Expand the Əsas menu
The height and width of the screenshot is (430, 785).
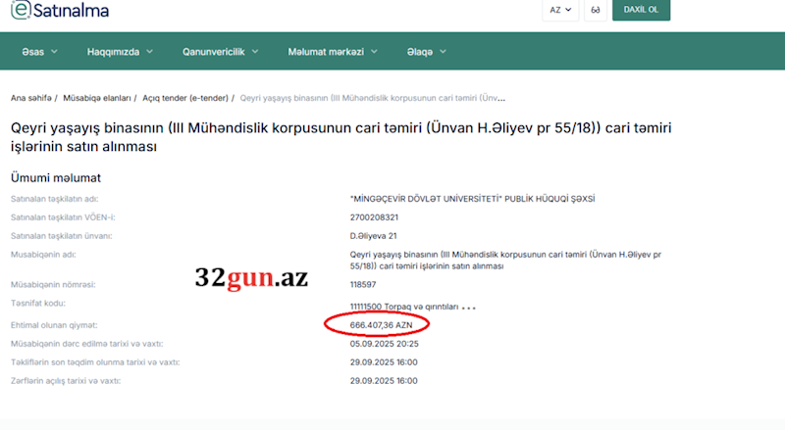pyautogui.click(x=39, y=52)
